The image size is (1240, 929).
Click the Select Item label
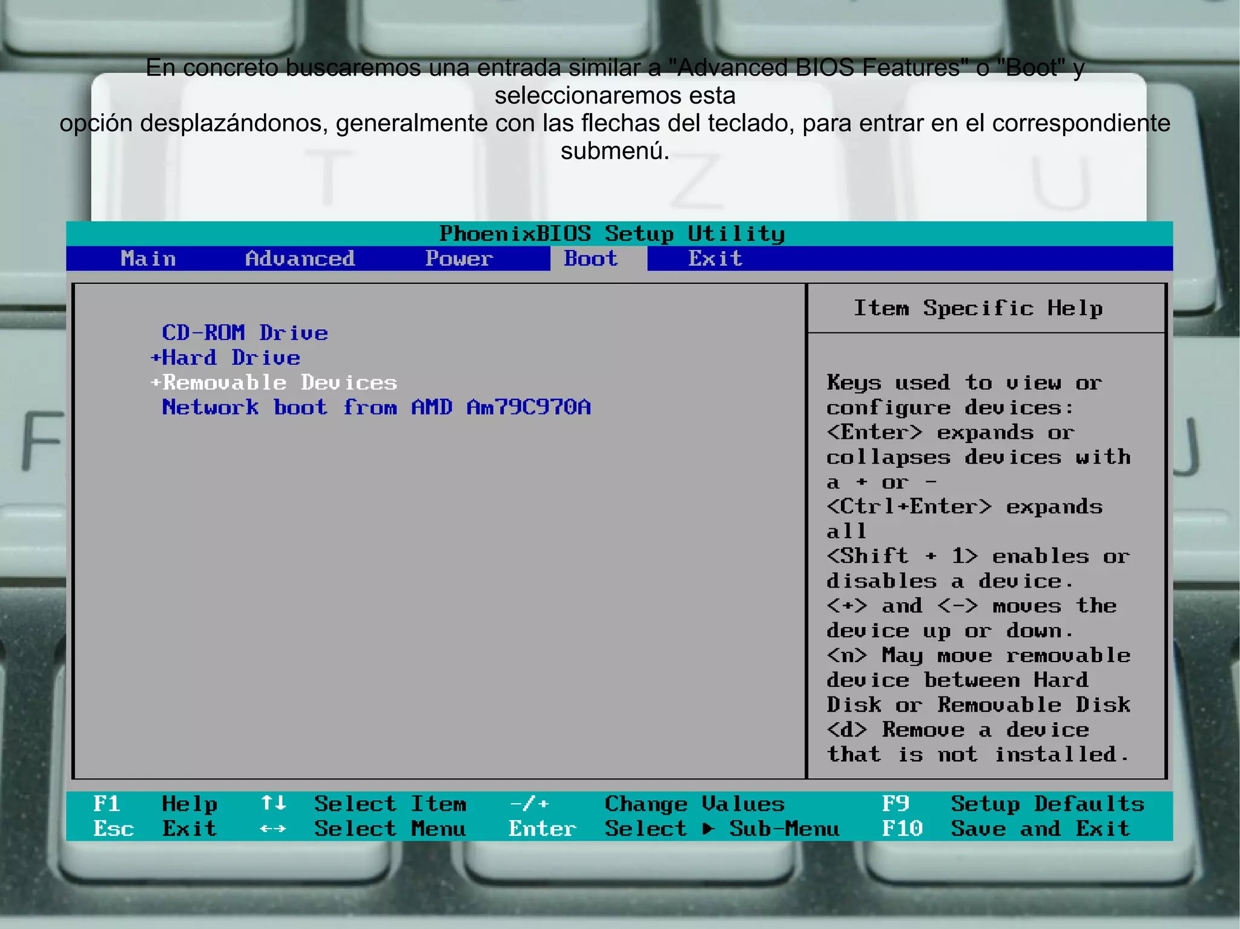[391, 804]
